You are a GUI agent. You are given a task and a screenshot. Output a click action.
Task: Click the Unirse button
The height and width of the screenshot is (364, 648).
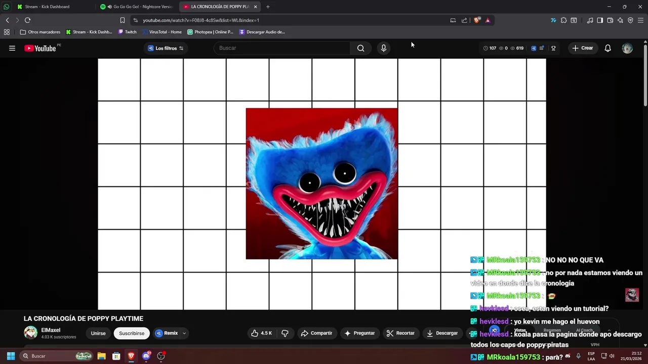98,333
